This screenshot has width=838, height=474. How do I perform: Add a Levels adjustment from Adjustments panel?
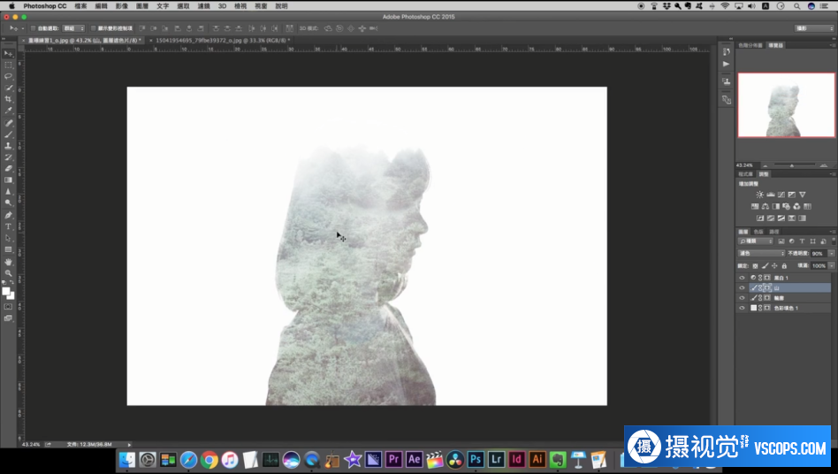pos(770,195)
